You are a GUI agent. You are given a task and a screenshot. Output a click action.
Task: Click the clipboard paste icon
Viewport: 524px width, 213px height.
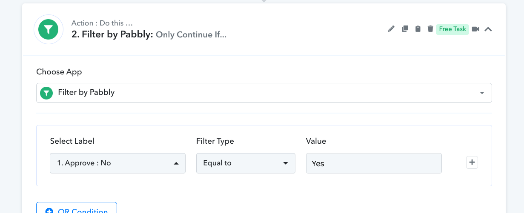418,29
